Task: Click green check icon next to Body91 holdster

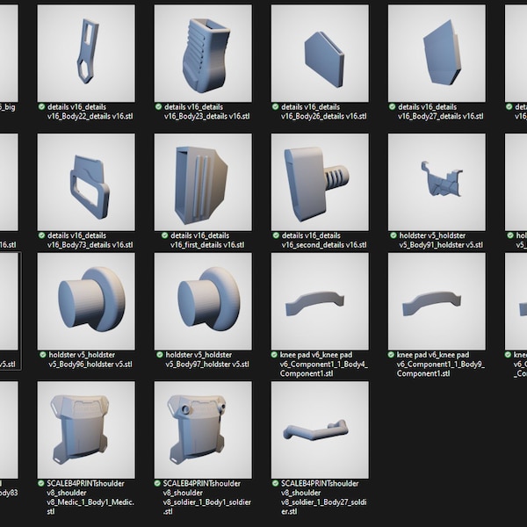Action: [x=393, y=235]
